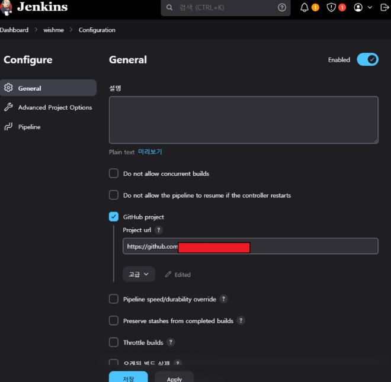391x382 pixels.
Task: Click the Project url input field
Action: 251,246
